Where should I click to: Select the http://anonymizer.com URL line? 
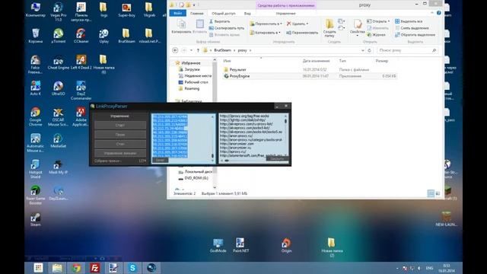pyautogui.click(x=237, y=144)
